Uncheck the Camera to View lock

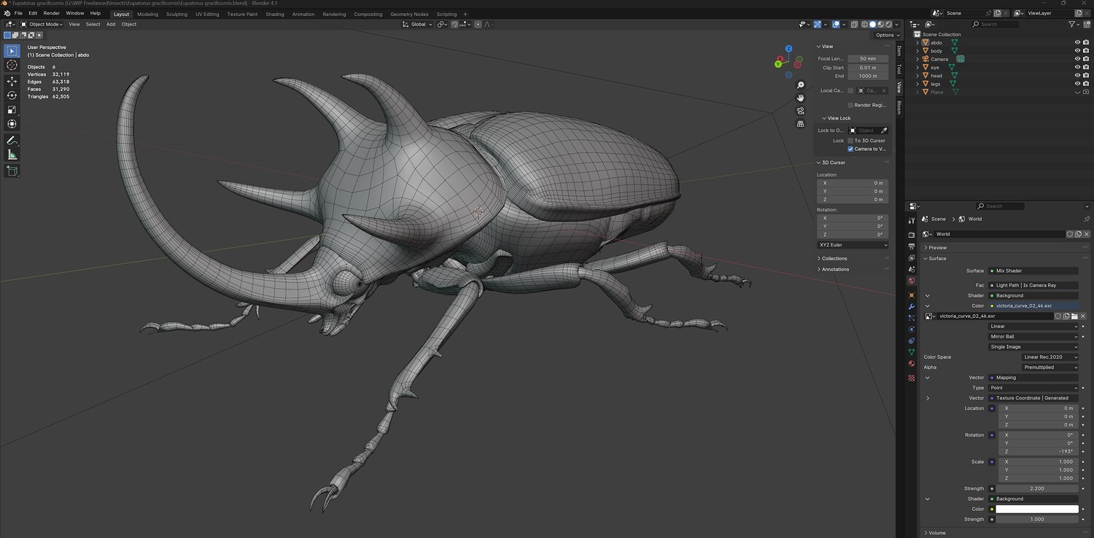coord(850,149)
